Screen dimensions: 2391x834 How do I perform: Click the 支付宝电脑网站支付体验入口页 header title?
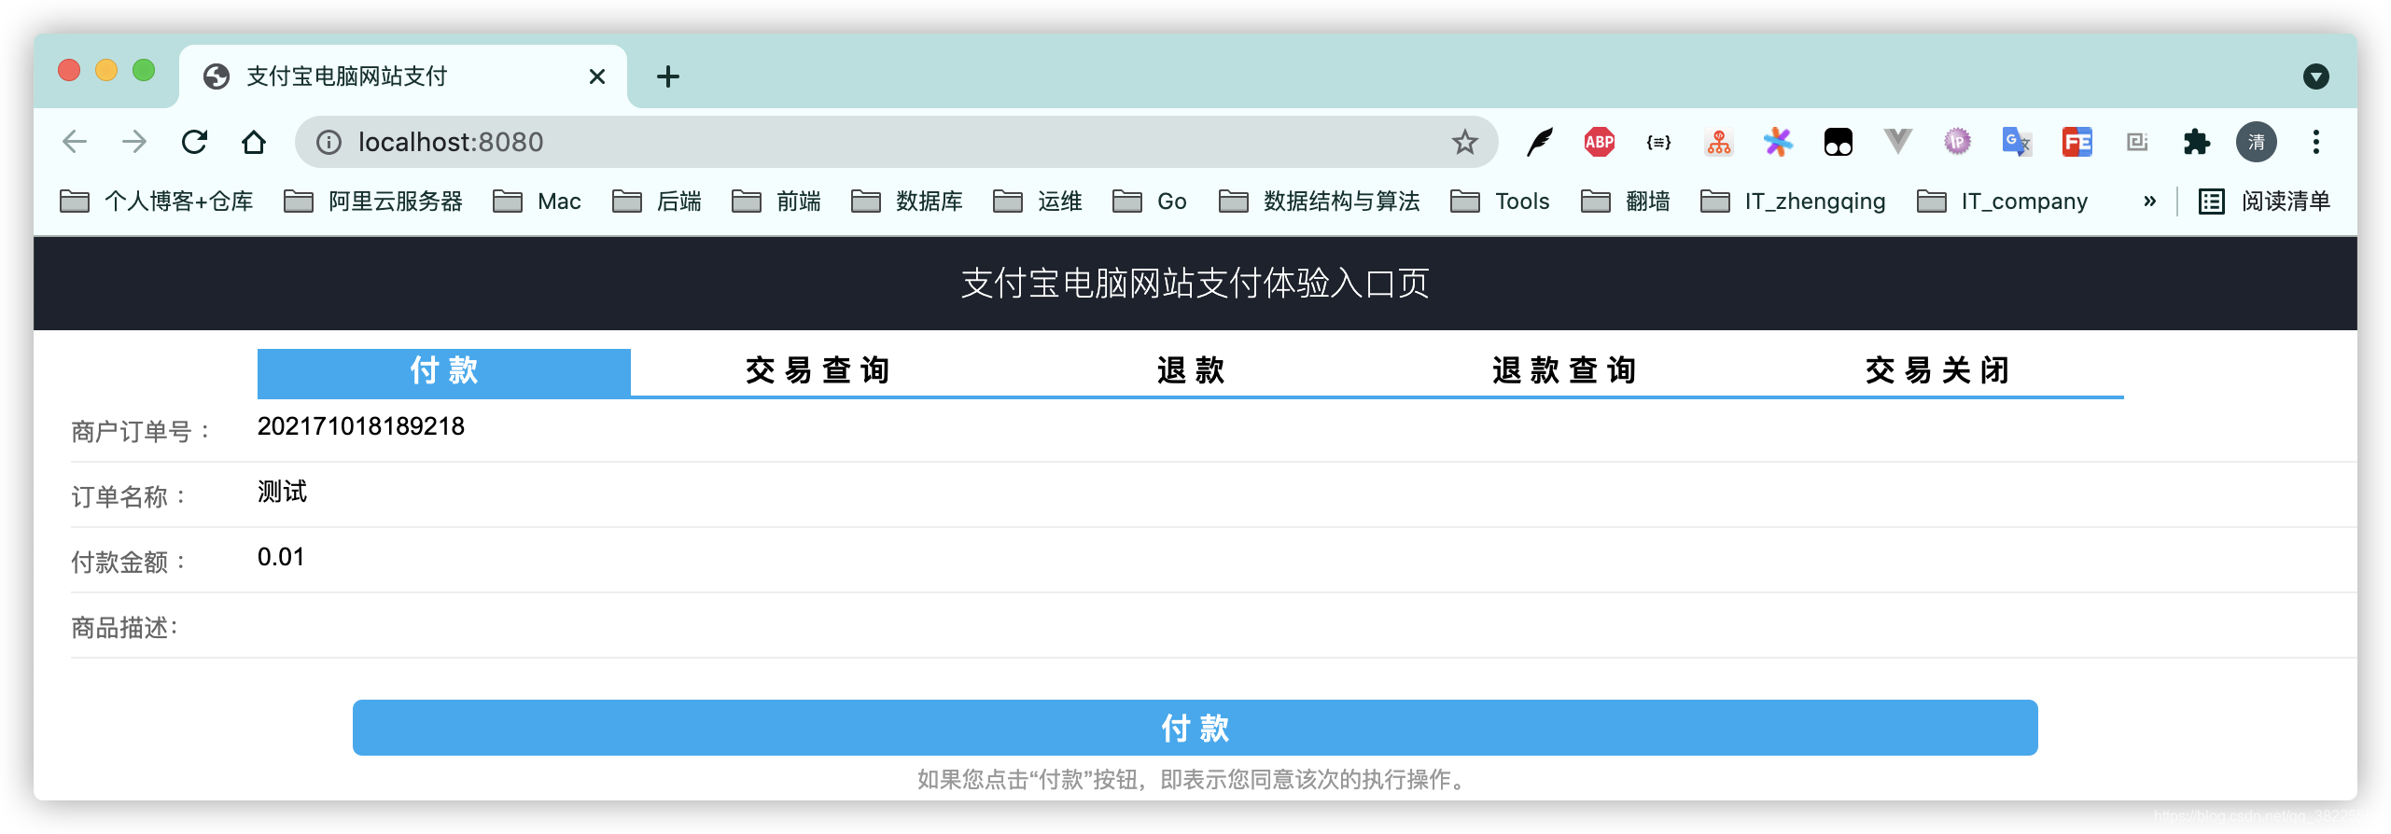coord(1195,284)
